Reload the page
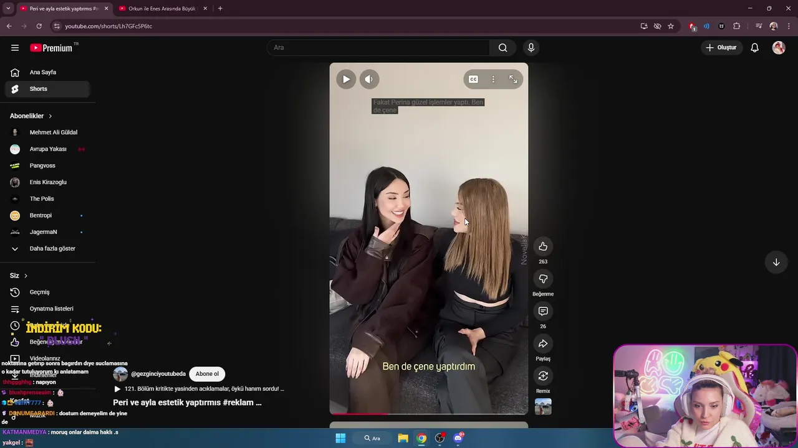 (39, 26)
